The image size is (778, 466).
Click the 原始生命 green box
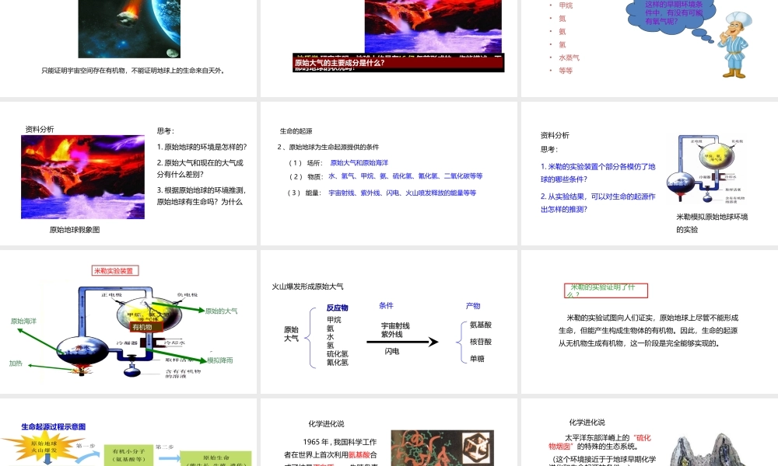point(216,458)
